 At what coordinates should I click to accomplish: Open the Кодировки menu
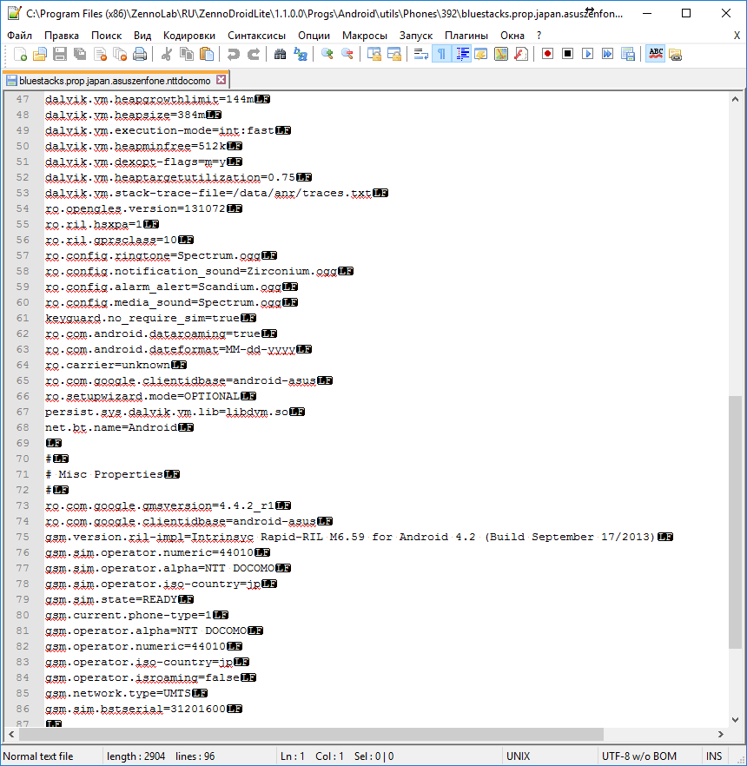coord(189,36)
